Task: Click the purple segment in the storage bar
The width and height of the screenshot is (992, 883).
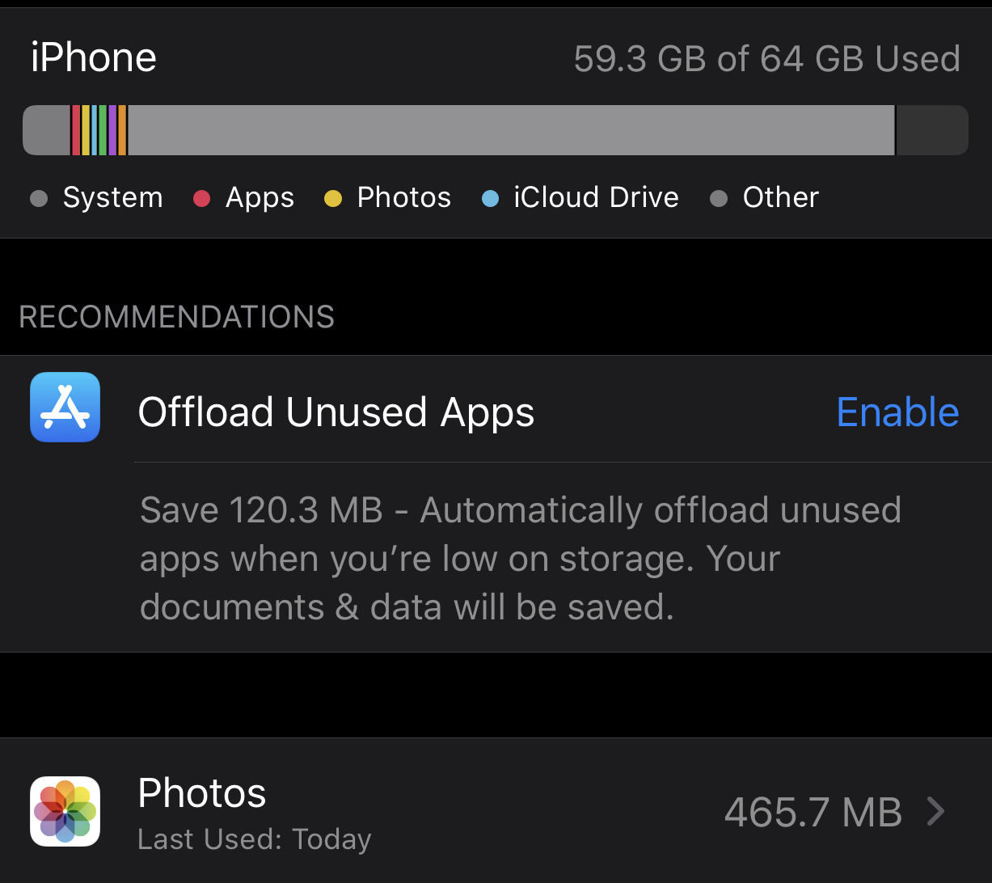Action: point(112,130)
